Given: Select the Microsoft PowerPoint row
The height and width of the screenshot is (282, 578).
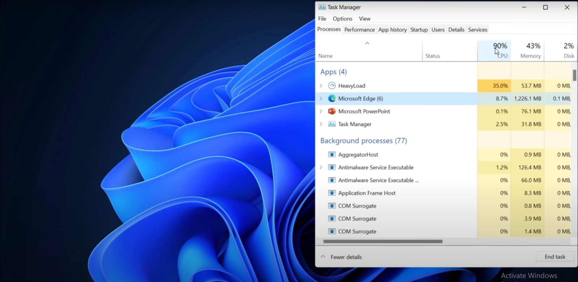Looking at the screenshot, I should pyautogui.click(x=443, y=111).
